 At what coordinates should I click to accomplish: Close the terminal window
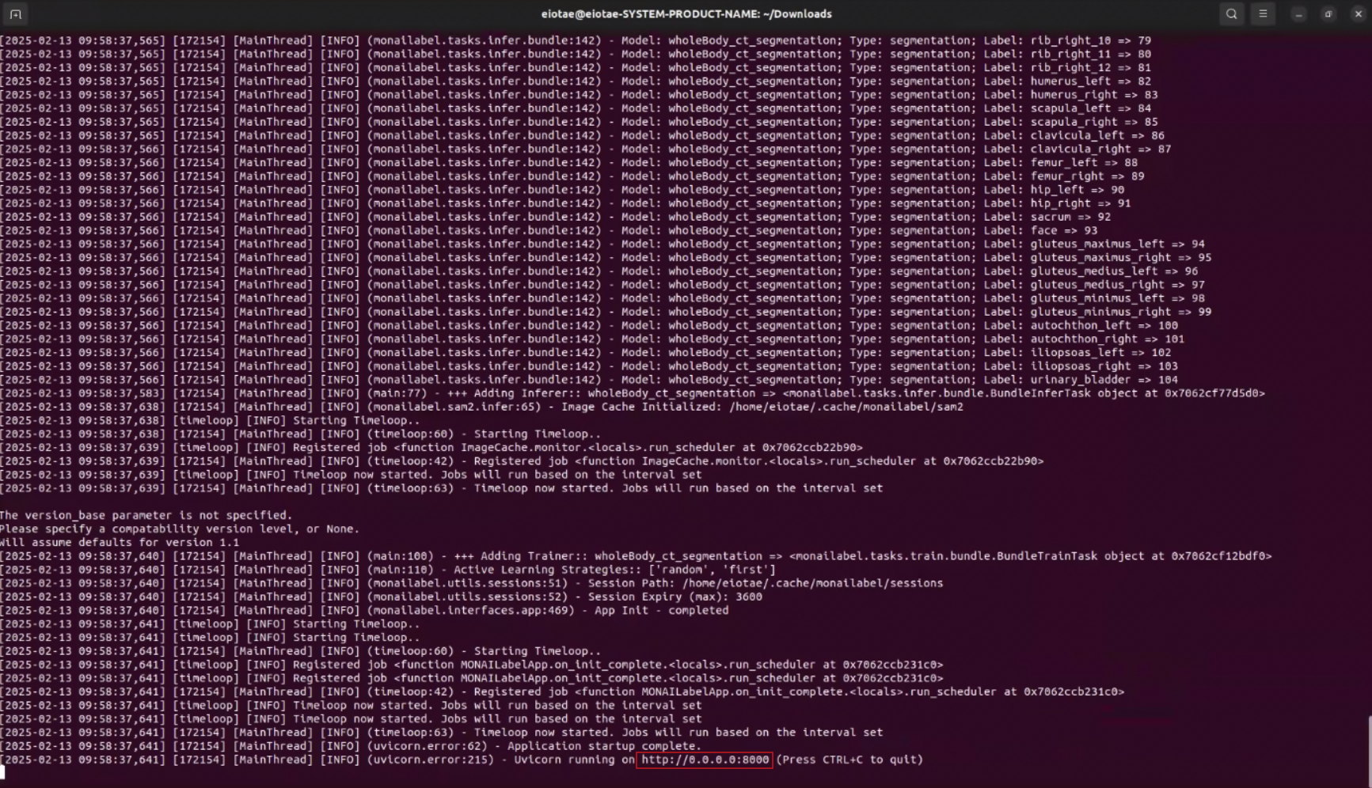point(1358,14)
